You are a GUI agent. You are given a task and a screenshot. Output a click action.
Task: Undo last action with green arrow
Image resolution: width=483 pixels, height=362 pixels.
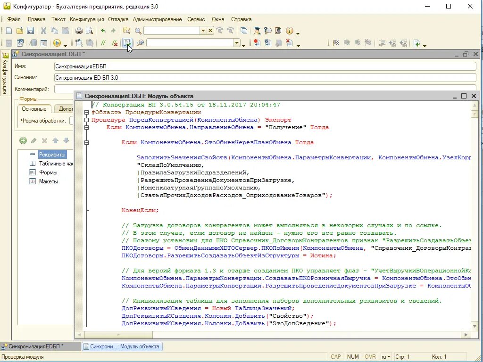point(103,31)
